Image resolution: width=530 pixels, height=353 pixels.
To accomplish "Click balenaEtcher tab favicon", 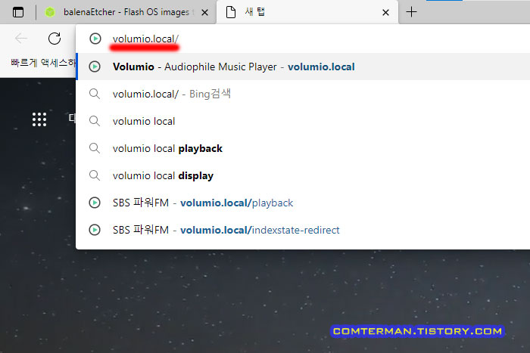I will tap(50, 12).
